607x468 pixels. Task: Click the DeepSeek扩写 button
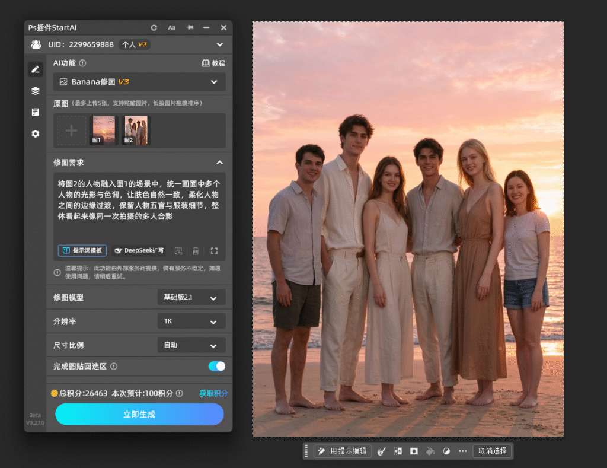click(x=139, y=251)
